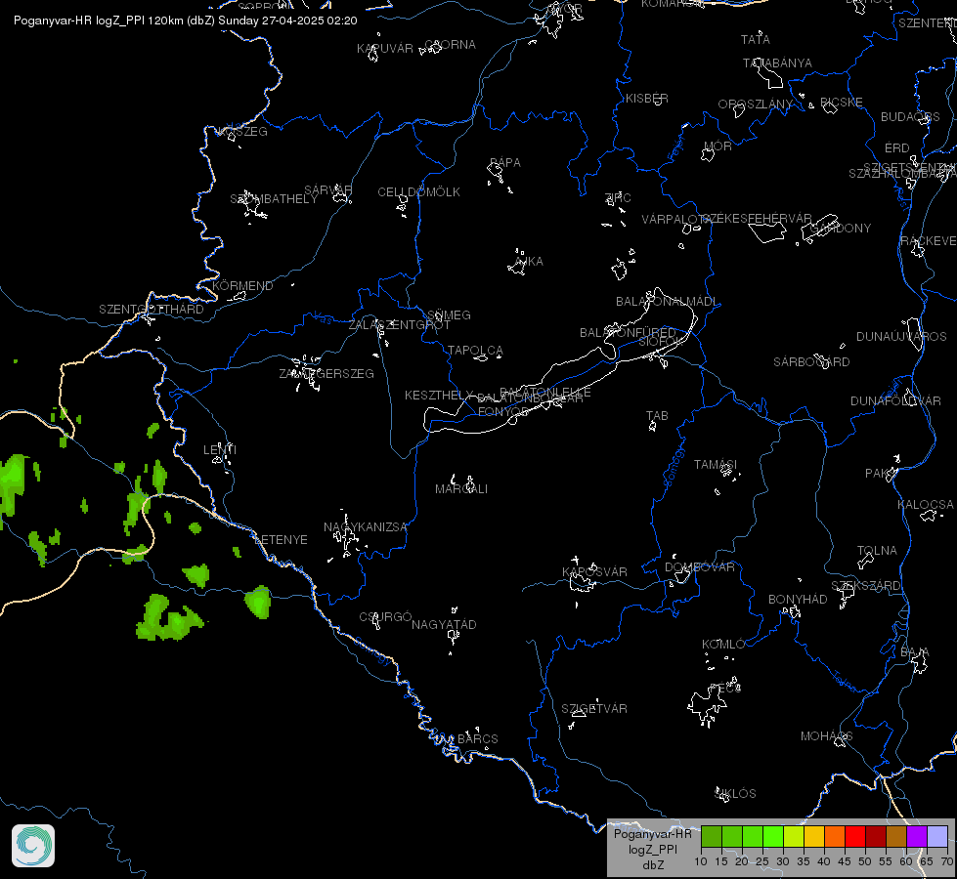Click the KISBÉR town label
This screenshot has width=957, height=879.
coord(647,99)
